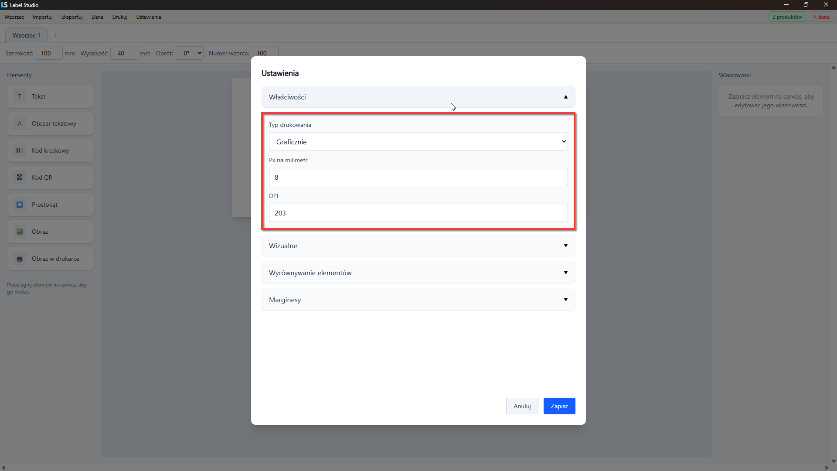Click the Ustawienia dialog heading
Screen dimensions: 837x471
click(x=280, y=73)
